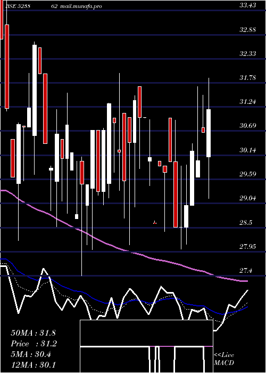The width and height of the screenshot is (266, 373).
Task: Click the 29.04 axis label
Action: [x=248, y=198]
